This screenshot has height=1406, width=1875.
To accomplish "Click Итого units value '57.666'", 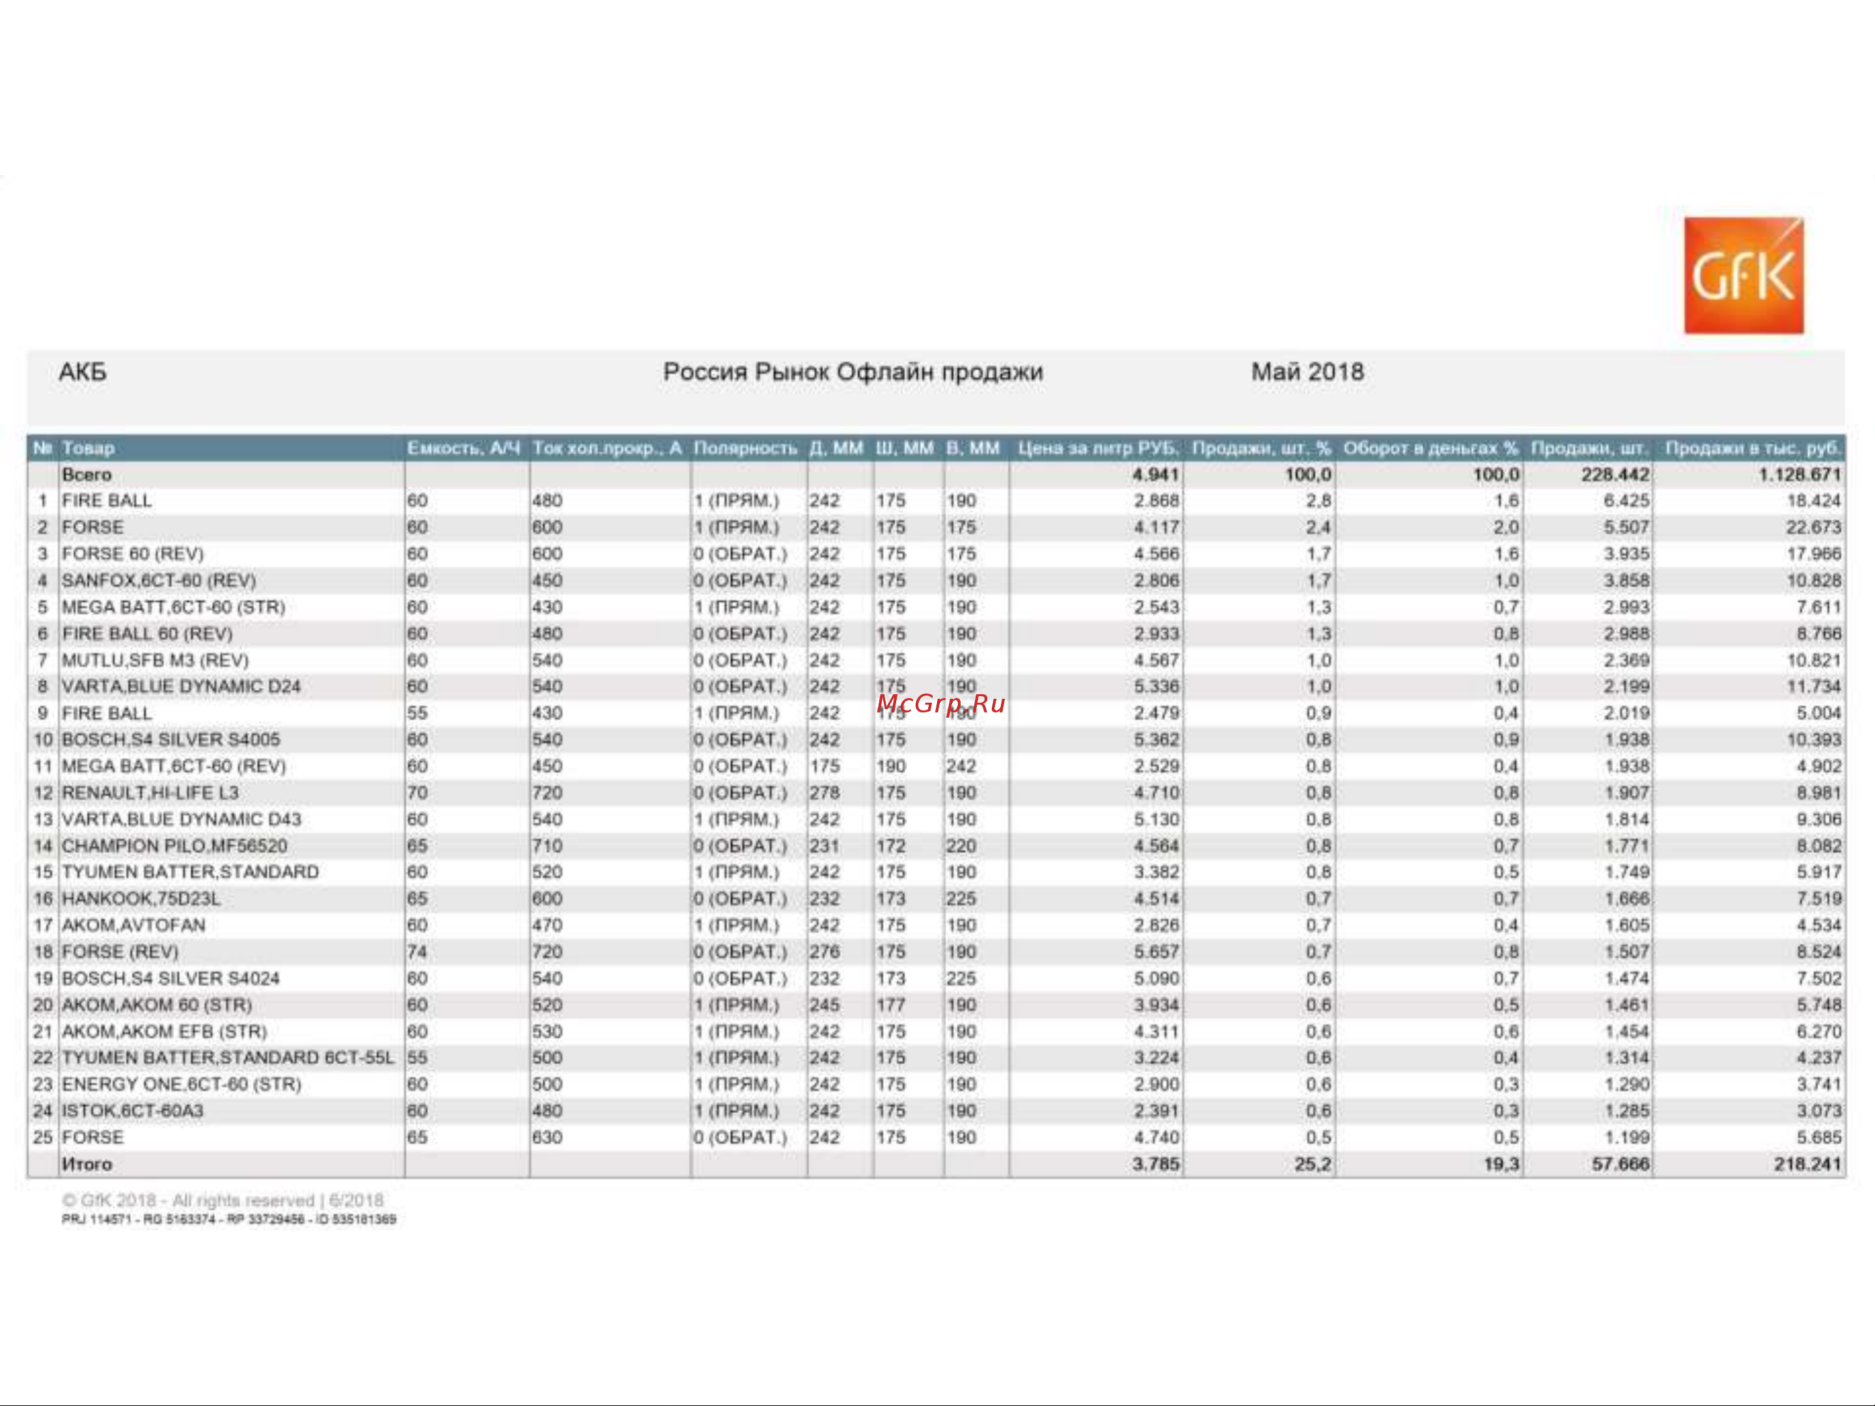I will (1621, 1165).
